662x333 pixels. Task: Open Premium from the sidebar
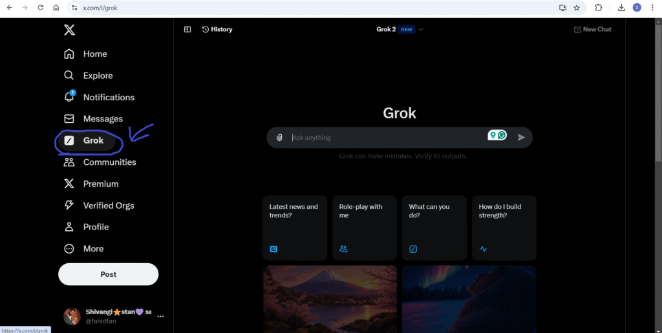point(91,184)
